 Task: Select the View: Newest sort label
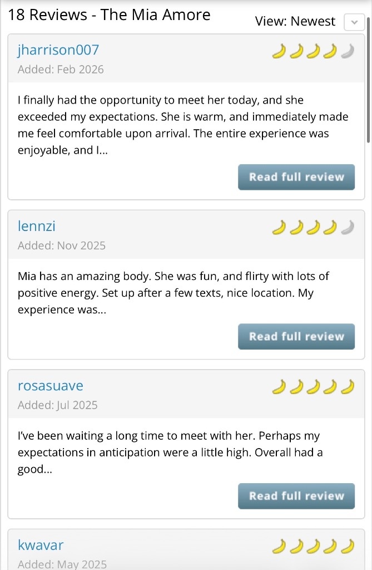click(x=295, y=22)
